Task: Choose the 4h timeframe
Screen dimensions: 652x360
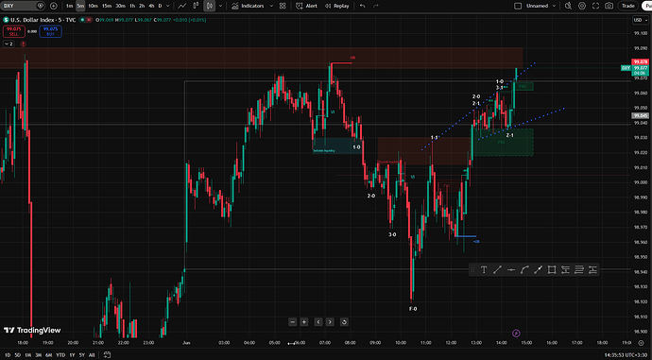Action: click(151, 6)
